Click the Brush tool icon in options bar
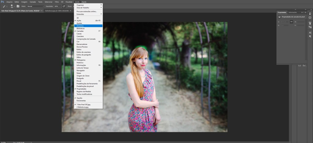Image resolution: width=313 pixels, height=143 pixels. point(4,6)
